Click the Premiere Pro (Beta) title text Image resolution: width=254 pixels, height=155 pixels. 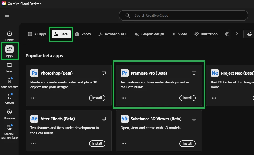pyautogui.click(x=149, y=73)
